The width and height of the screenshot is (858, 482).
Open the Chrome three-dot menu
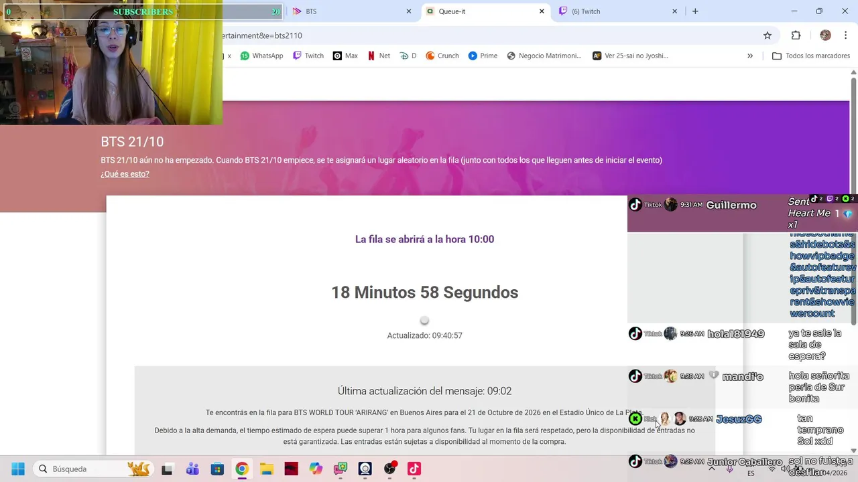[x=847, y=35]
